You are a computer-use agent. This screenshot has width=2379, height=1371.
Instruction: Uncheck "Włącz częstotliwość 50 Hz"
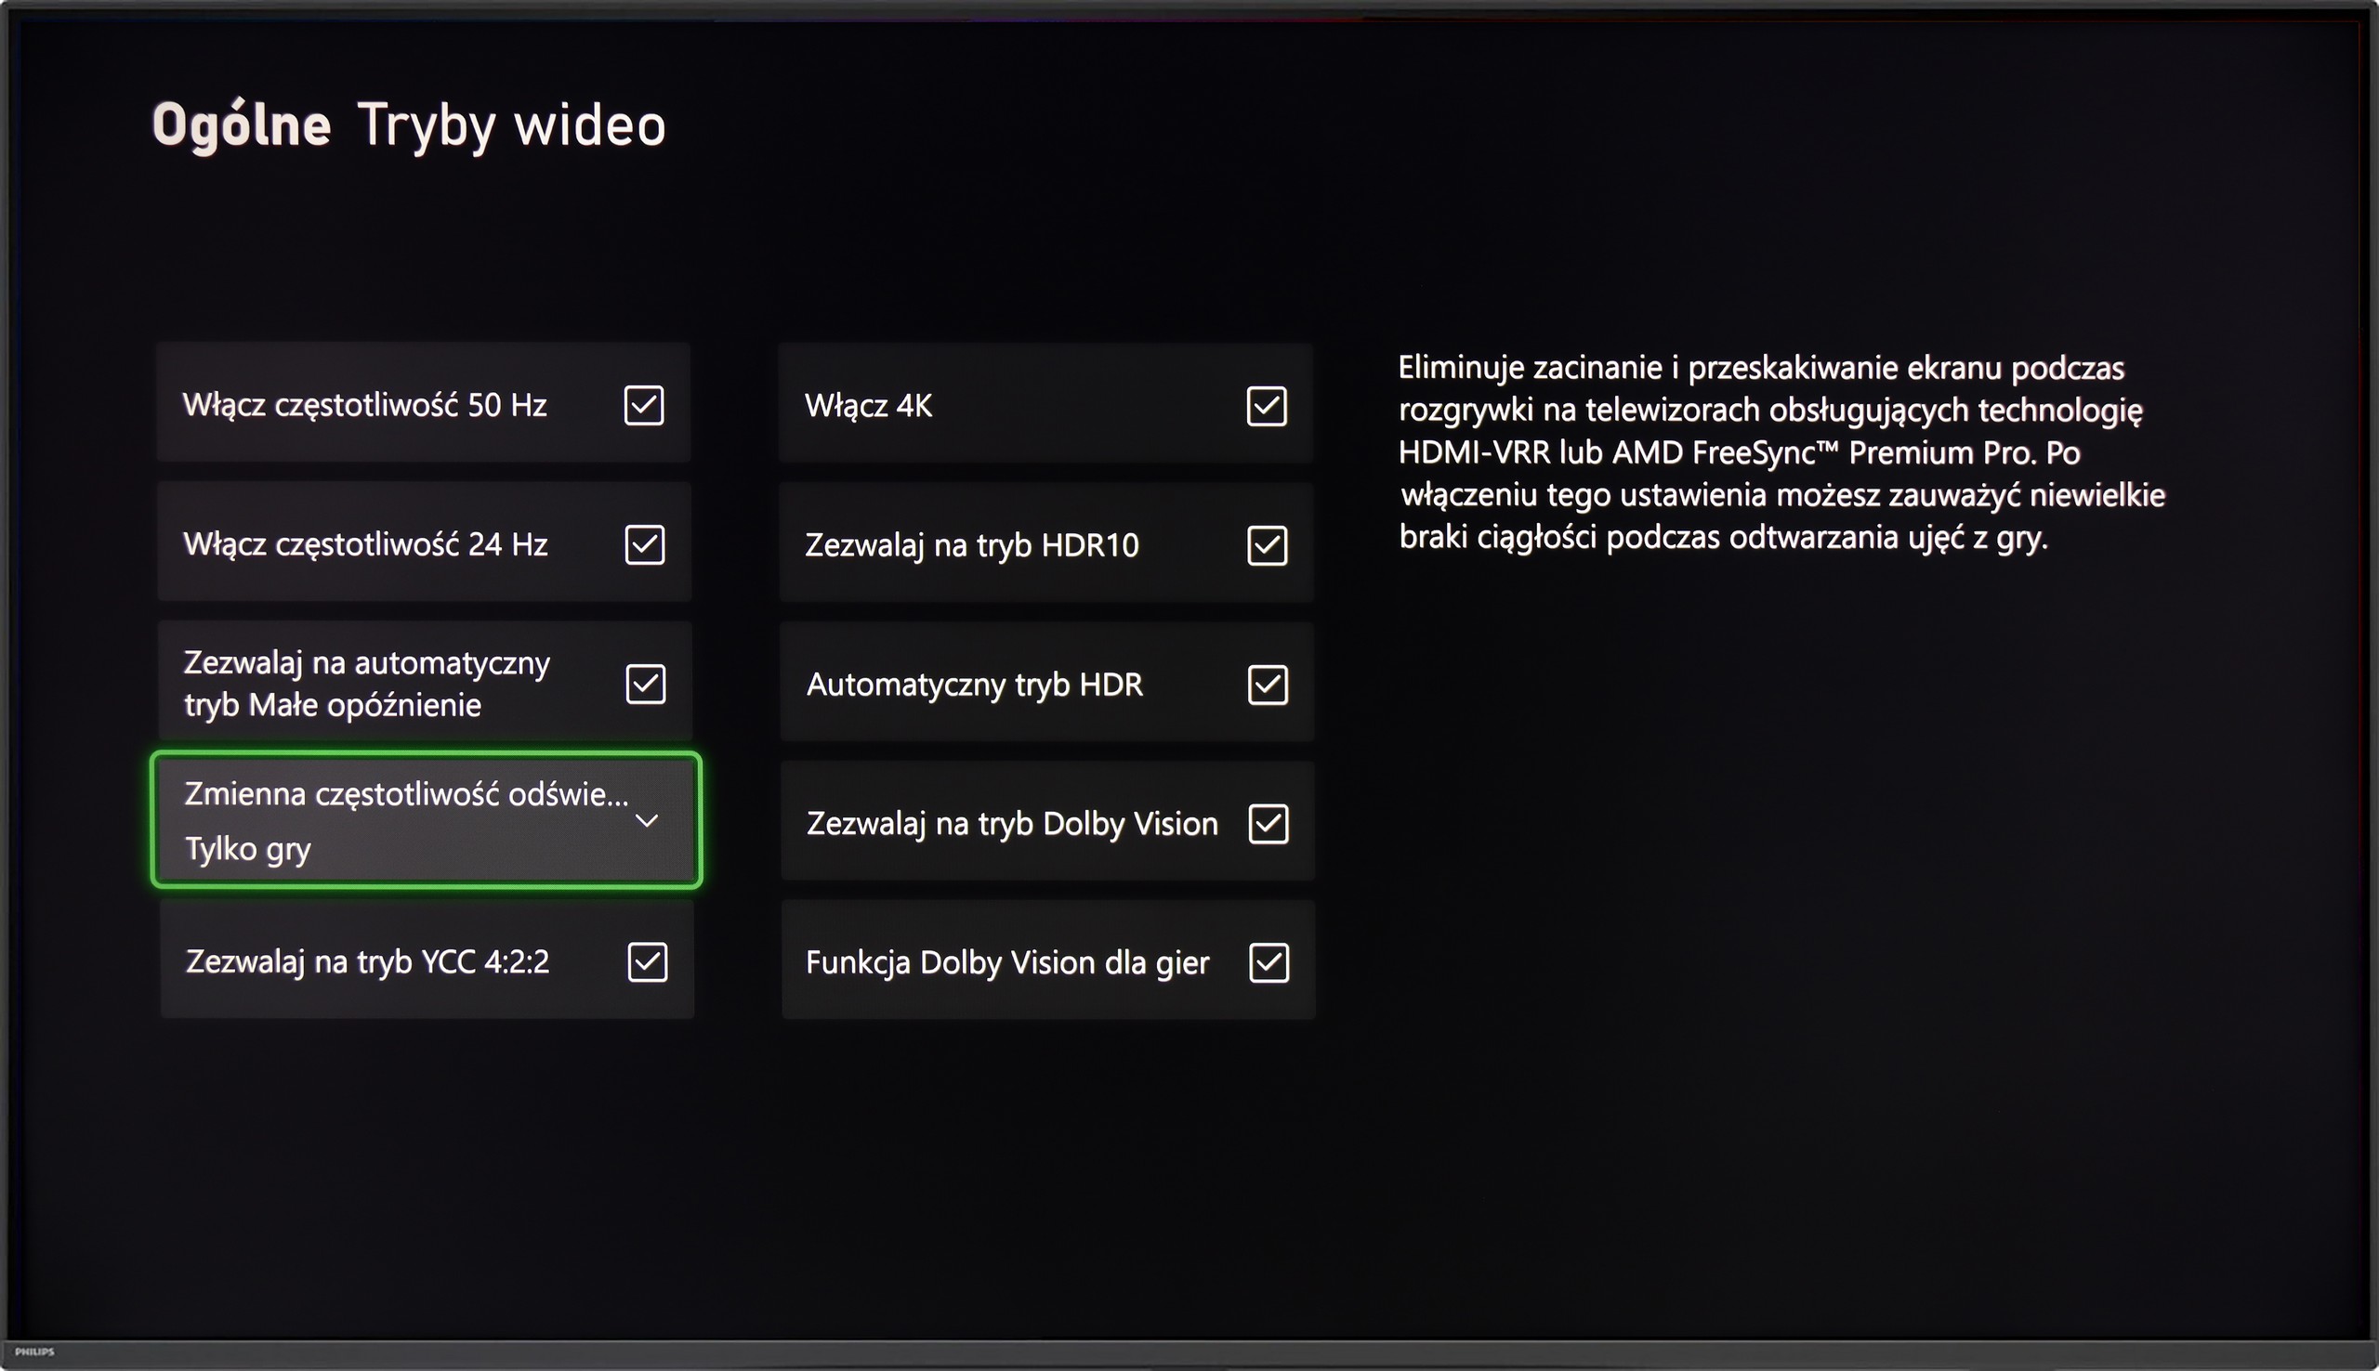click(x=643, y=405)
